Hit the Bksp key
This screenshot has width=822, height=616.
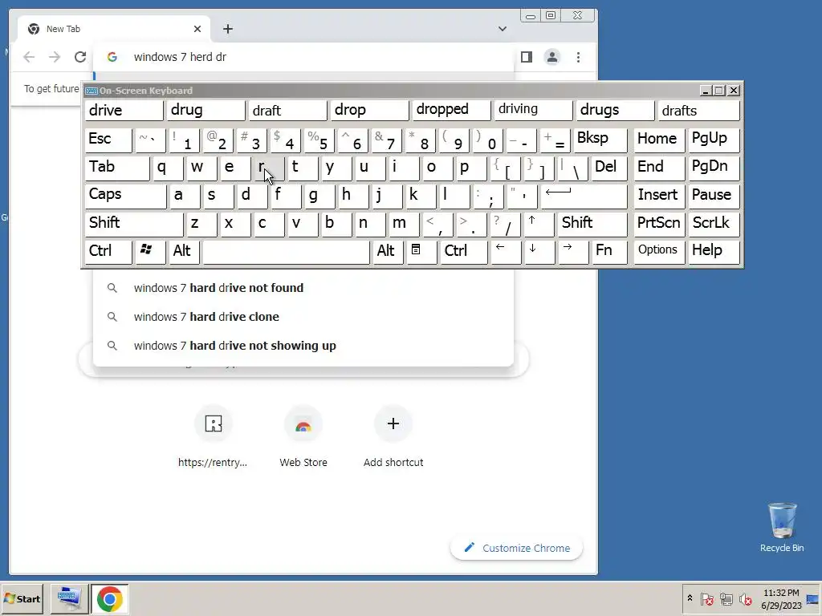pyautogui.click(x=600, y=140)
